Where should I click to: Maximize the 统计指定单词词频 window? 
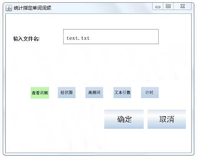click(168, 6)
